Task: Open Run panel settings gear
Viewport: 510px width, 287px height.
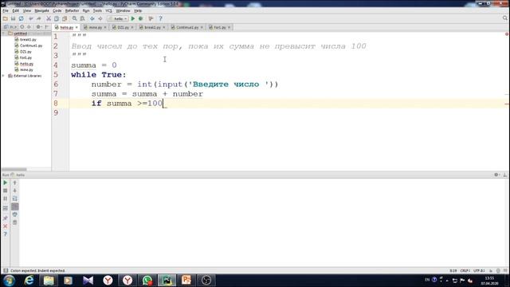Action: coord(496,175)
